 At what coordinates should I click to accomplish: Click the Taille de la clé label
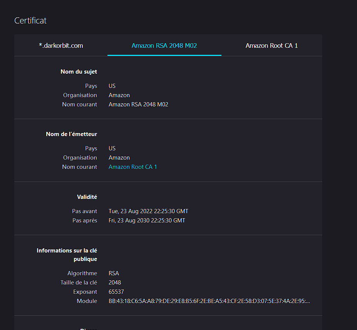(x=79, y=283)
